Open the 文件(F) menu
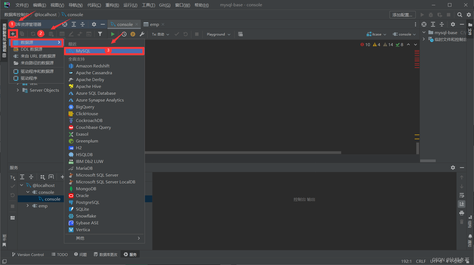 click(22, 5)
